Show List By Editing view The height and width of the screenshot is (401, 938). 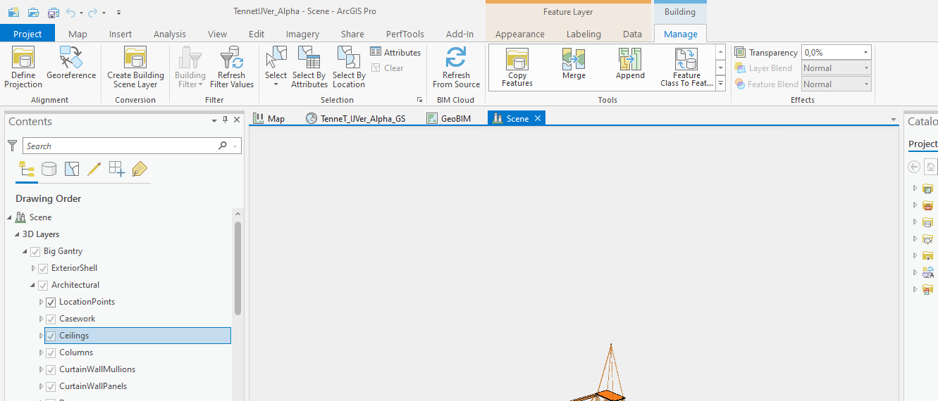point(94,169)
